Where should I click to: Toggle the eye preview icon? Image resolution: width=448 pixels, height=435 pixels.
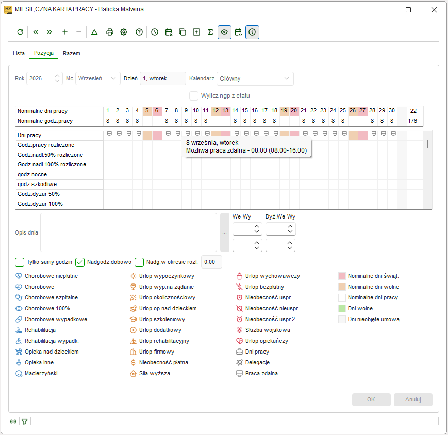pos(224,32)
